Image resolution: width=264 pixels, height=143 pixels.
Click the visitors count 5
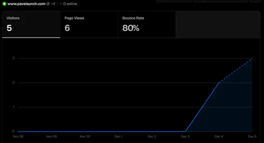click(9, 28)
